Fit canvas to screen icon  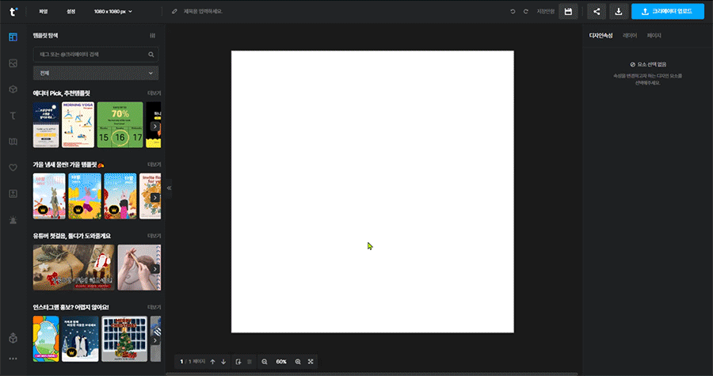[x=311, y=362]
